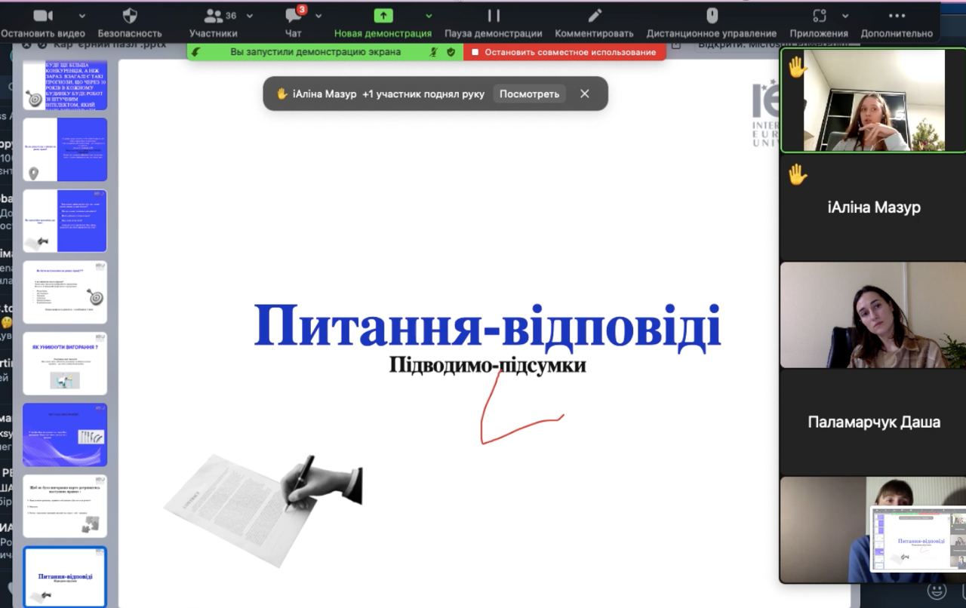Open the More (Дополнительно) menu
This screenshot has width=966, height=608.
[x=897, y=16]
